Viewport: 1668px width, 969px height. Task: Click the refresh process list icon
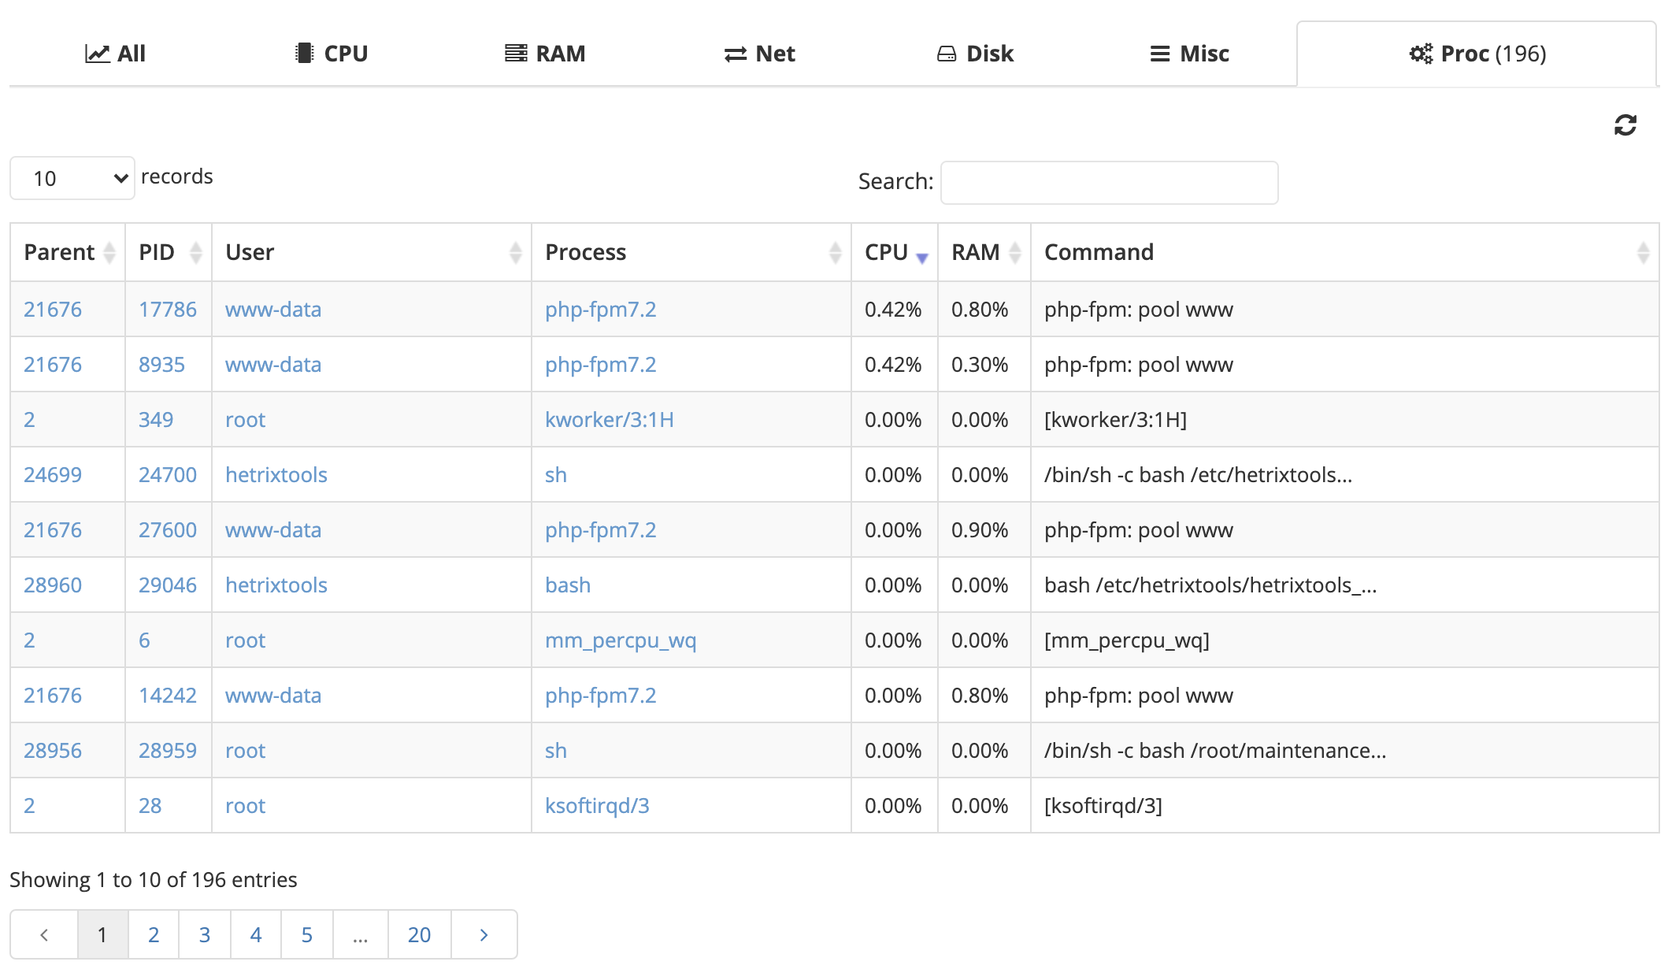coord(1625,125)
